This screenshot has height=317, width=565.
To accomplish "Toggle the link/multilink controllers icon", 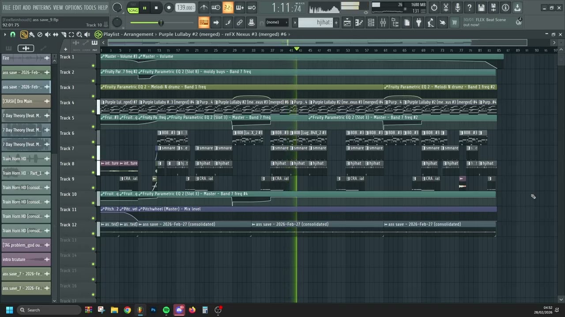I will (x=240, y=22).
